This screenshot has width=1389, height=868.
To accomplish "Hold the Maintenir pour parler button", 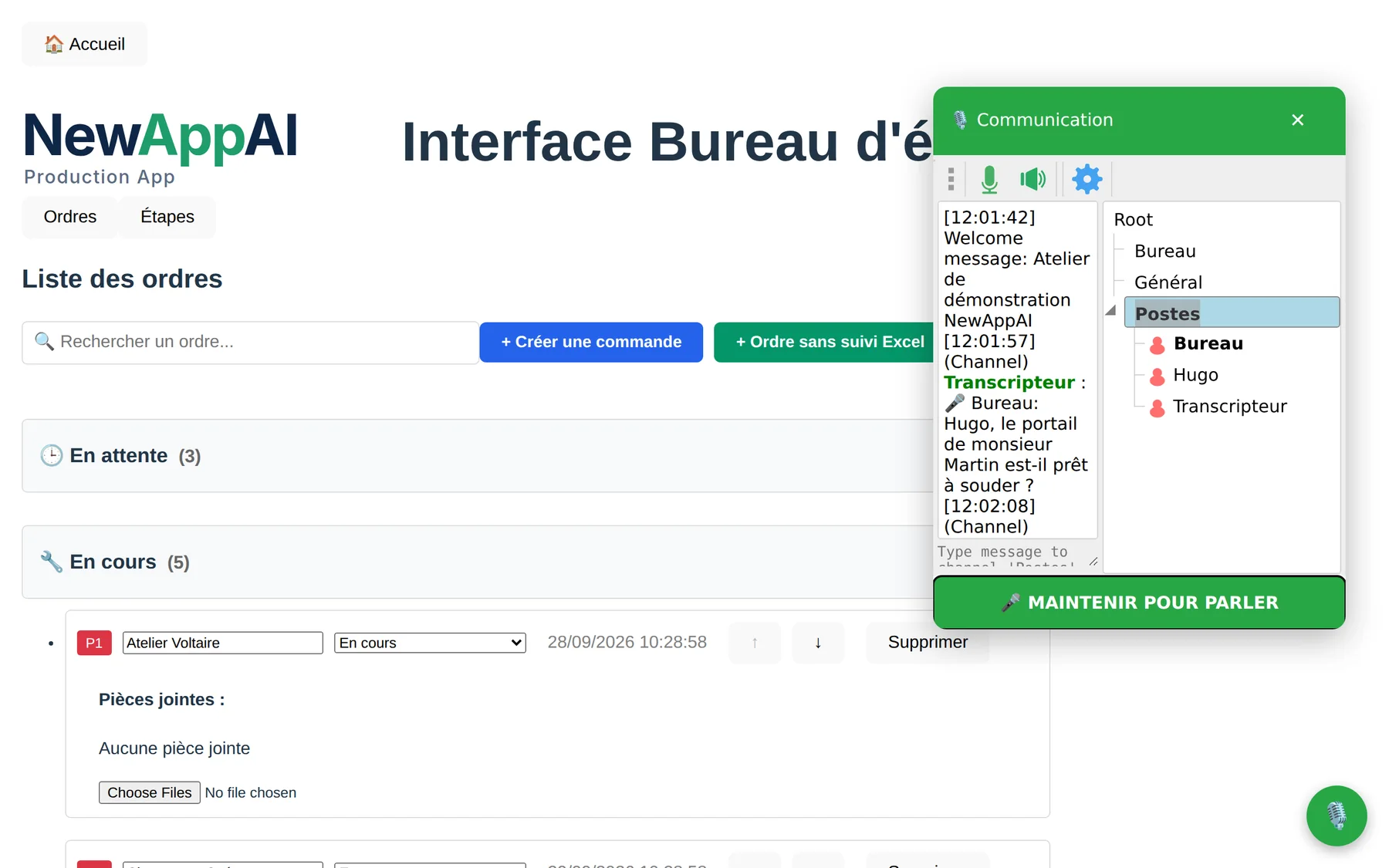I will tap(1139, 603).
